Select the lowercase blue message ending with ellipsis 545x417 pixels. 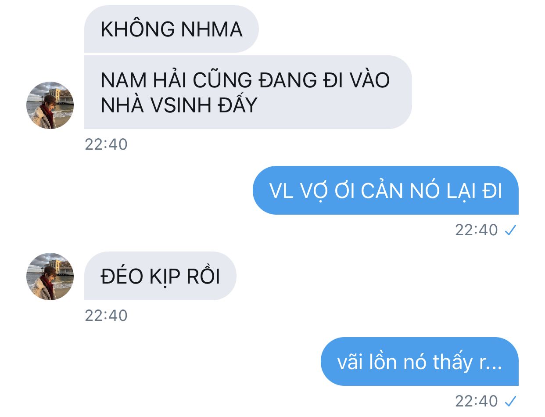tap(420, 361)
